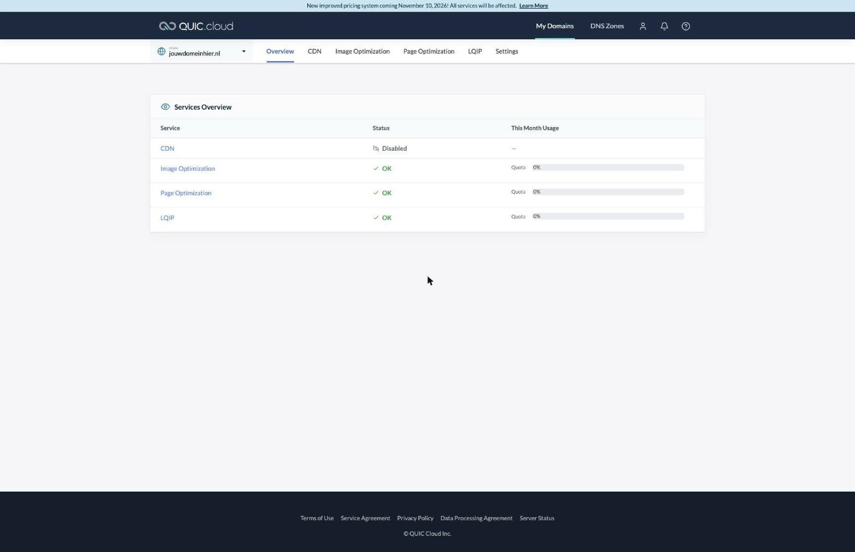855x552 pixels.
Task: Open DNS Zones in top navigation
Action: coord(607,26)
